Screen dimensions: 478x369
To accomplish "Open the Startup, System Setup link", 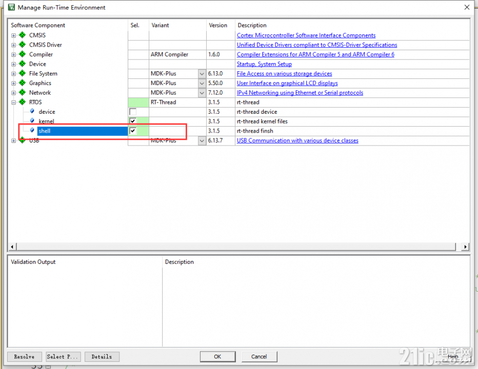I will point(264,64).
